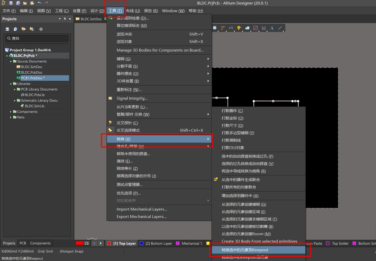
Task: Click Export Mechanical Layers entry
Action: [159, 216]
